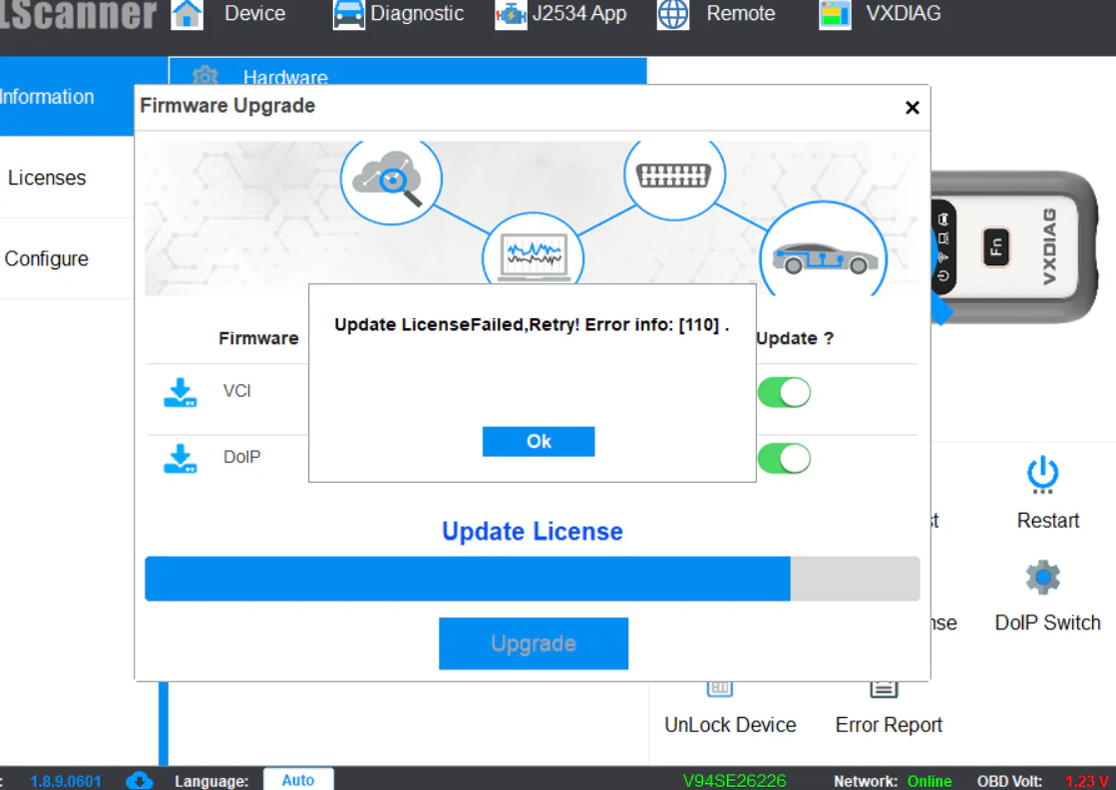Image resolution: width=1116 pixels, height=790 pixels.
Task: Click the serial number V94SE26226
Action: [734, 781]
